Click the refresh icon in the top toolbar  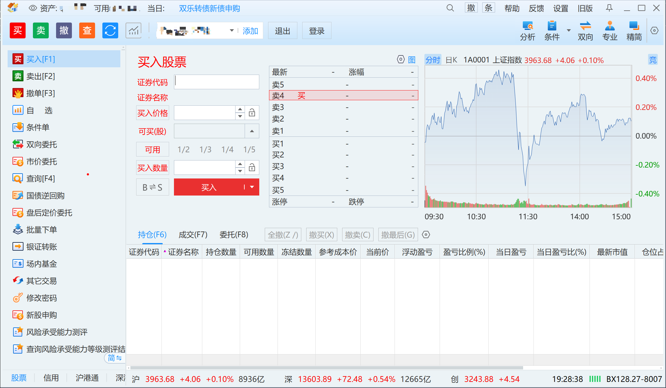[110, 30]
